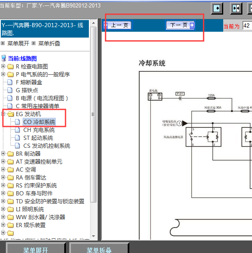Open ST 起动系统 diagram

click(38, 138)
